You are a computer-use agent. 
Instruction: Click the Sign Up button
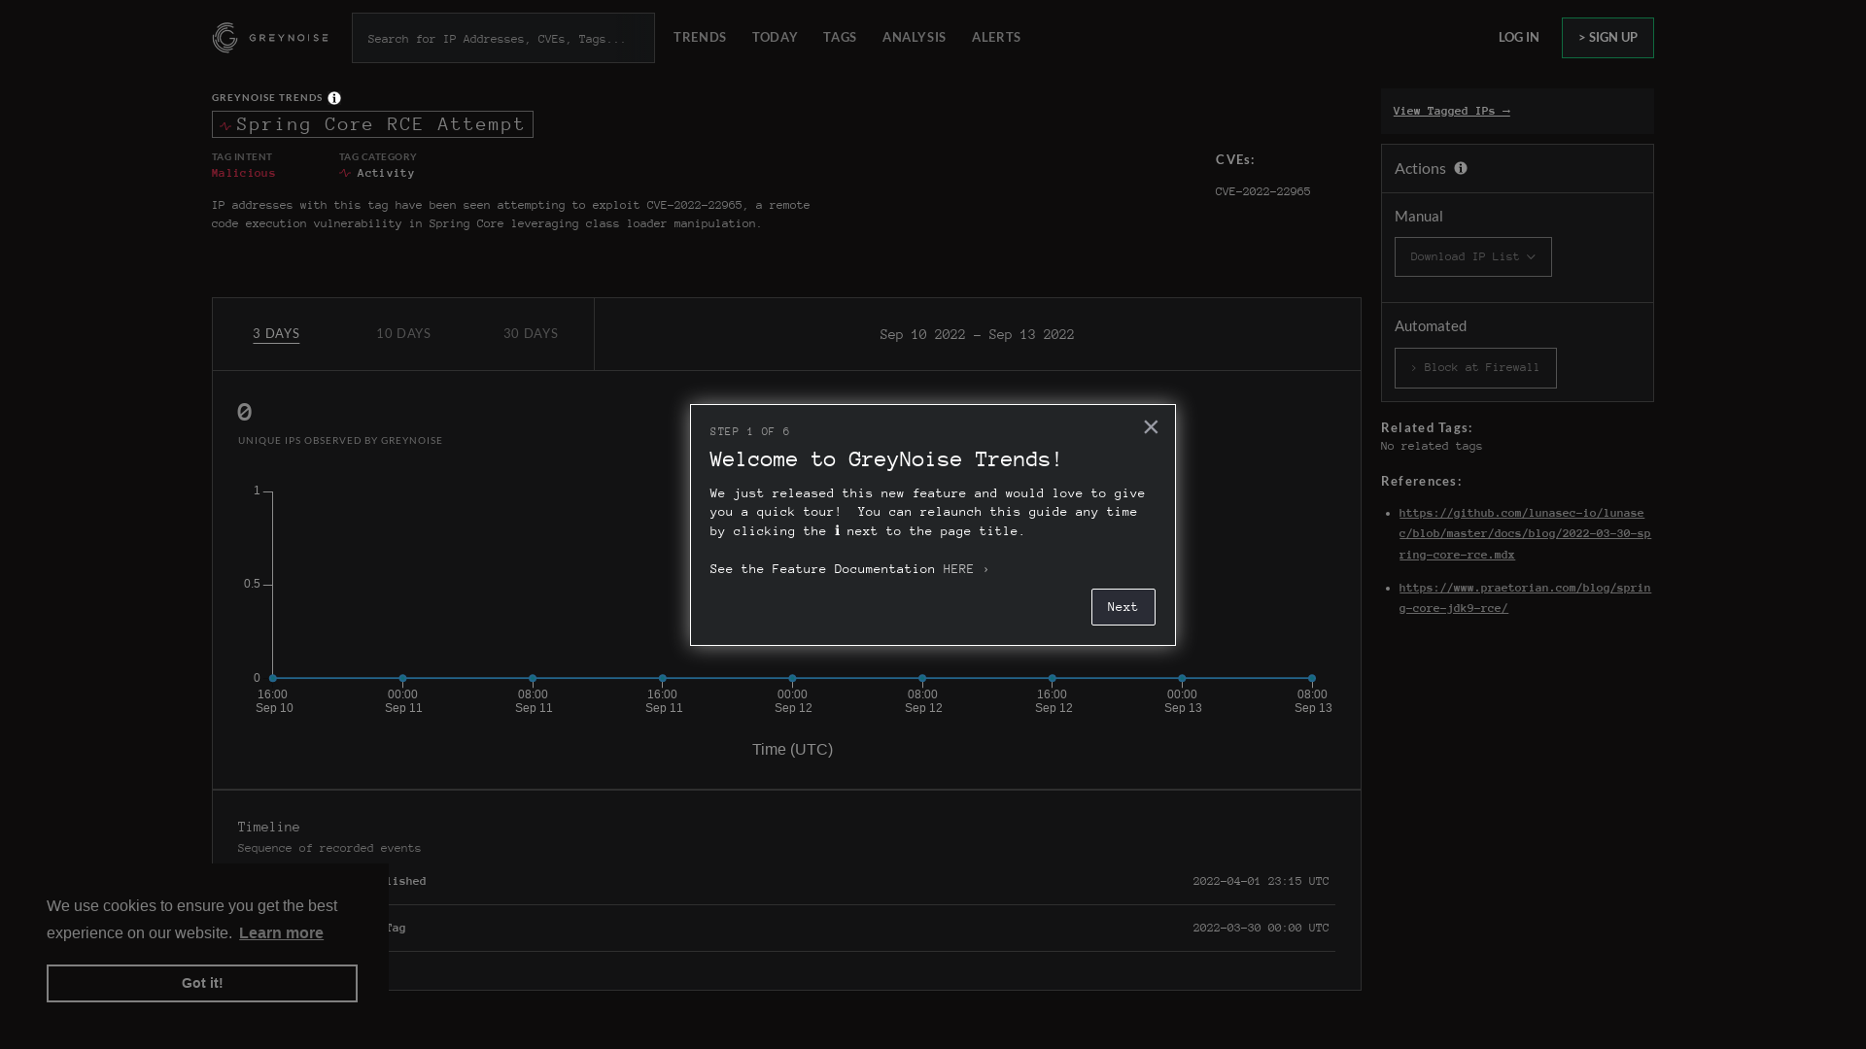click(x=1607, y=38)
